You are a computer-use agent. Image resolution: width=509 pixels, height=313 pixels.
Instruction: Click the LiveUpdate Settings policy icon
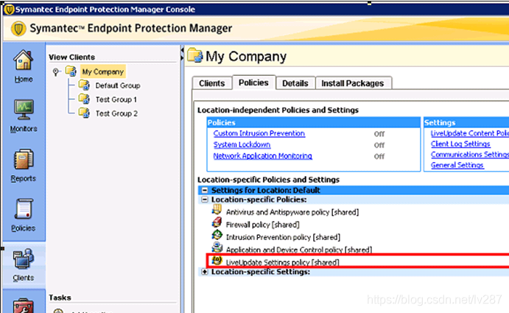217,260
